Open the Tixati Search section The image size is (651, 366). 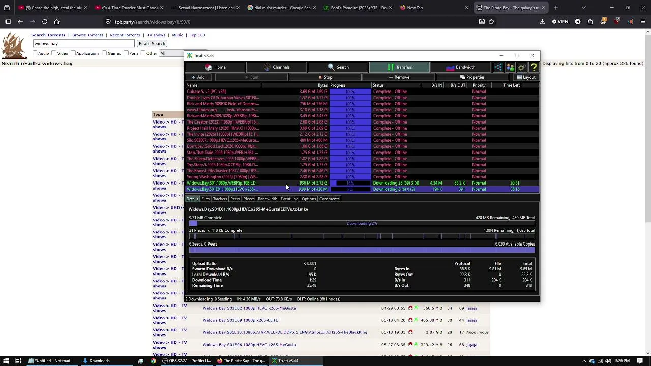(x=338, y=67)
